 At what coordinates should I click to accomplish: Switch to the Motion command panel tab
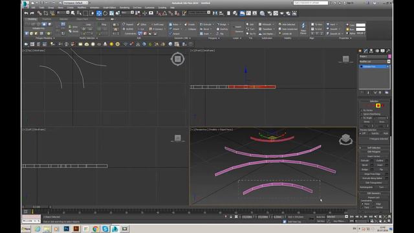(x=377, y=50)
